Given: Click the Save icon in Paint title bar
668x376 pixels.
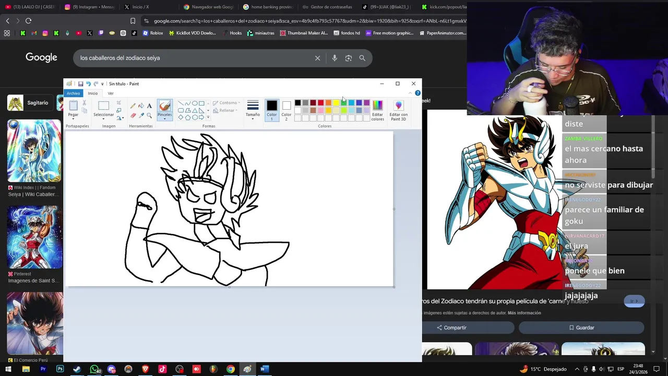Looking at the screenshot, I should pyautogui.click(x=80, y=84).
